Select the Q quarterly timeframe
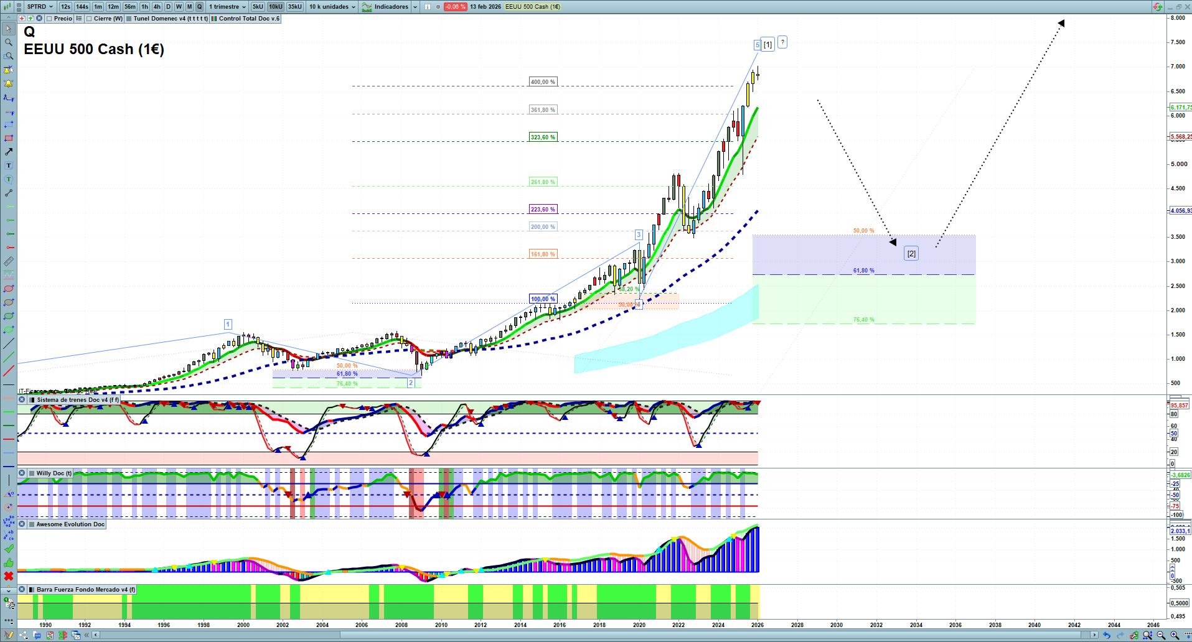Viewport: 1192px width, 642px height. point(200,7)
